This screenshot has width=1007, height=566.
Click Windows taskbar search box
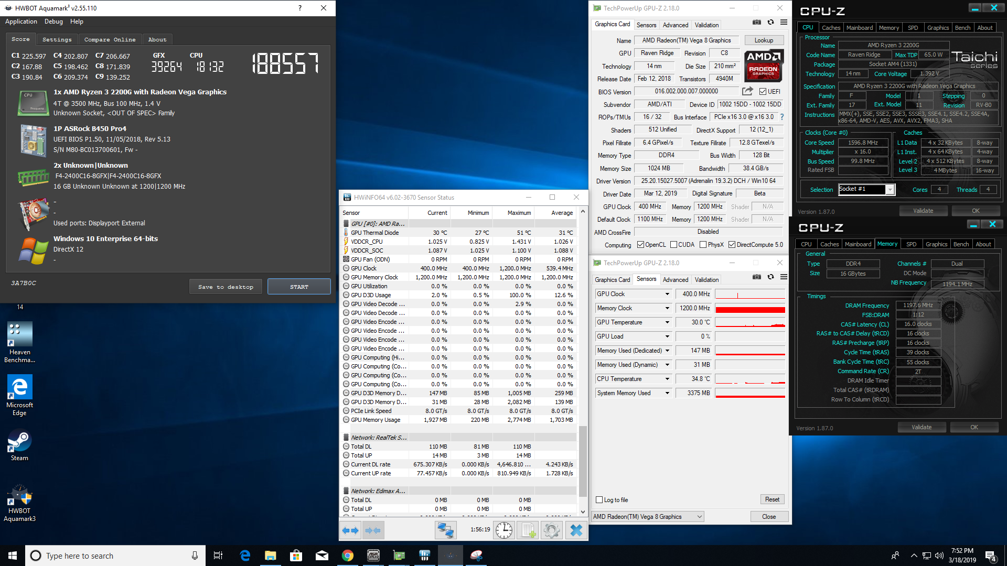tap(115, 556)
